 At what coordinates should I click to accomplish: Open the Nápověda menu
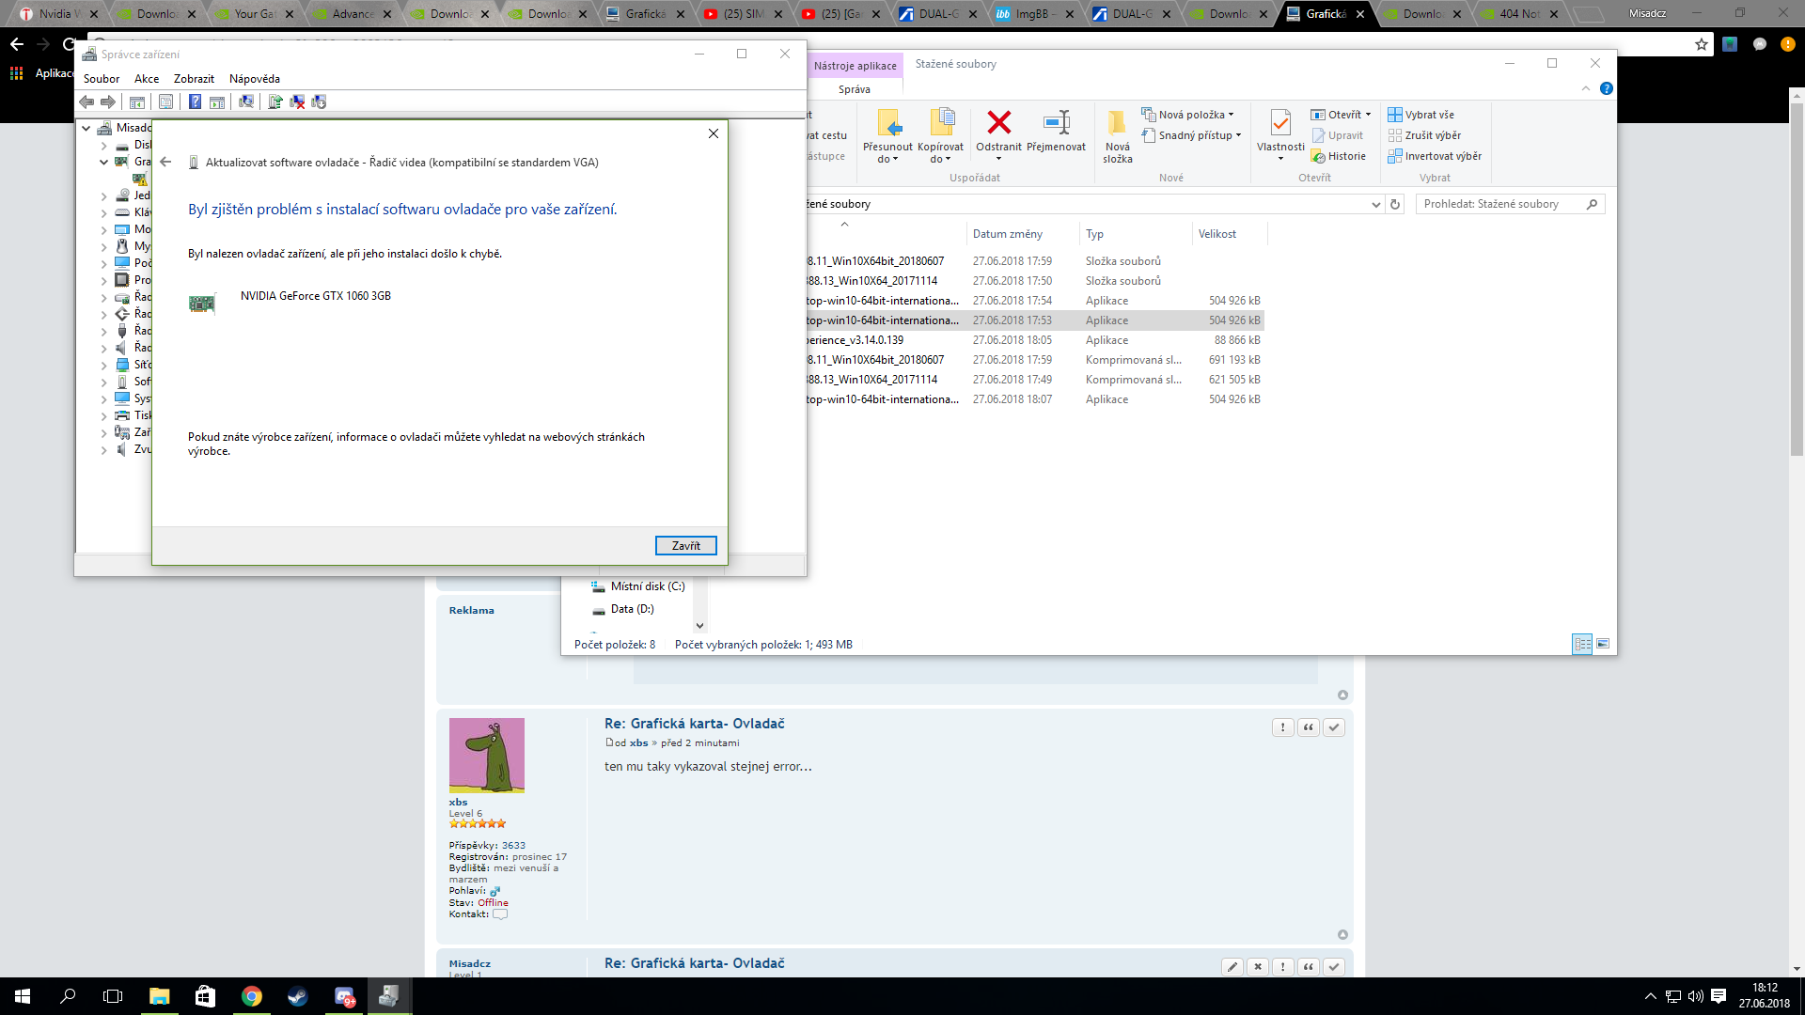(255, 79)
